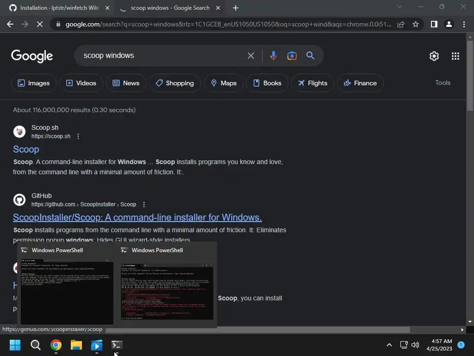Filter results by Books
The width and height of the screenshot is (474, 356).
click(267, 83)
